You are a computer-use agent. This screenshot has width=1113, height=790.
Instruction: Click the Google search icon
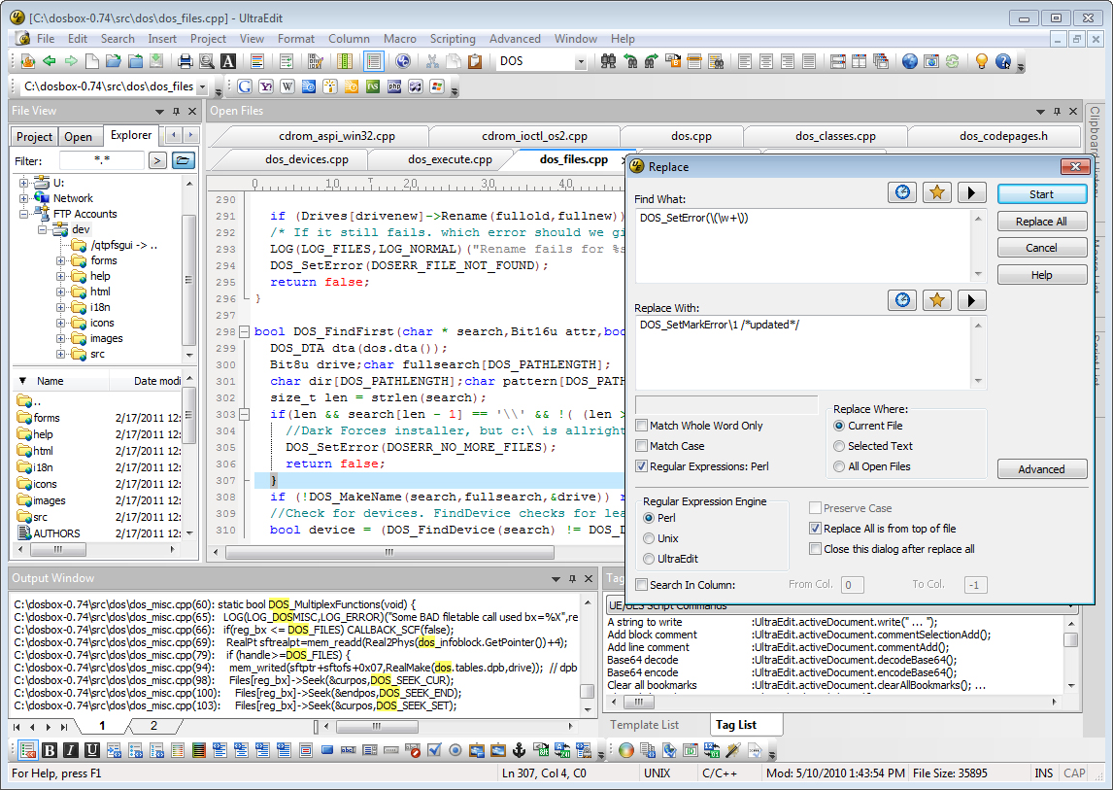(245, 86)
